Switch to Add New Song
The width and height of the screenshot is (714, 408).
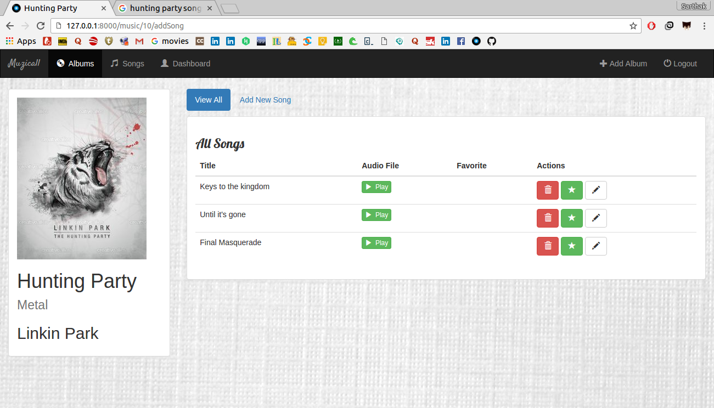point(265,100)
